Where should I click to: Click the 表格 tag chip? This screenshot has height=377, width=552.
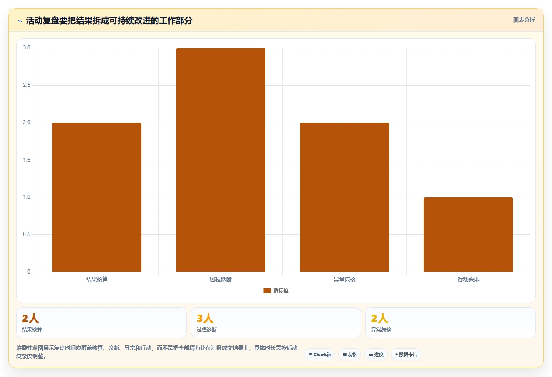[x=349, y=355]
